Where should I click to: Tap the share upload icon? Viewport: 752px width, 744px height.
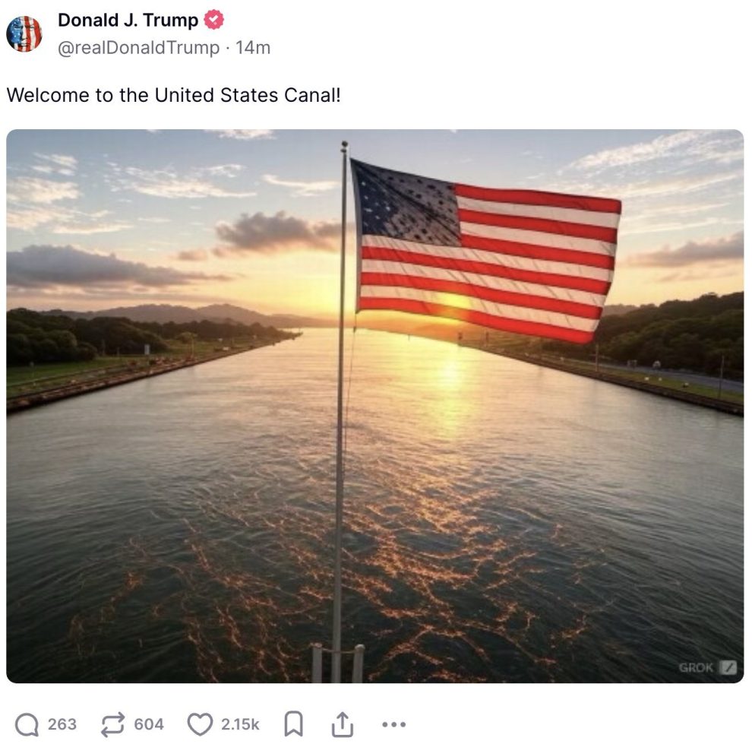pos(342,724)
